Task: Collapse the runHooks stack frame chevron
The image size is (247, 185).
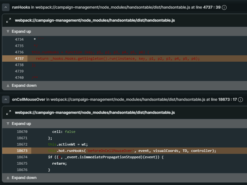Action: point(6,7)
